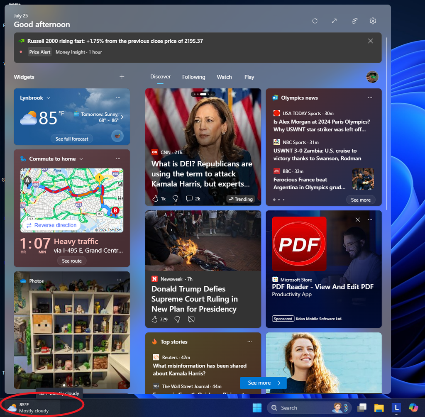This screenshot has width=425, height=417.
Task: Open the widgets settings gear
Action: (373, 21)
